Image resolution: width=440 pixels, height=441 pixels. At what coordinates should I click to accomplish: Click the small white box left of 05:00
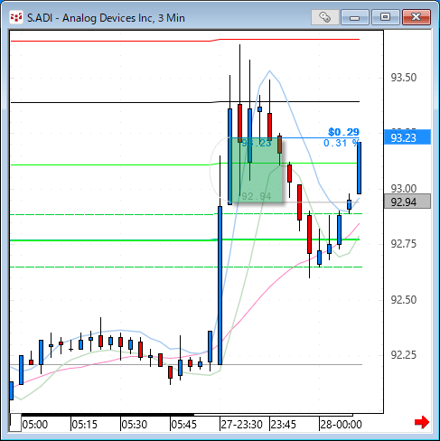point(15,423)
